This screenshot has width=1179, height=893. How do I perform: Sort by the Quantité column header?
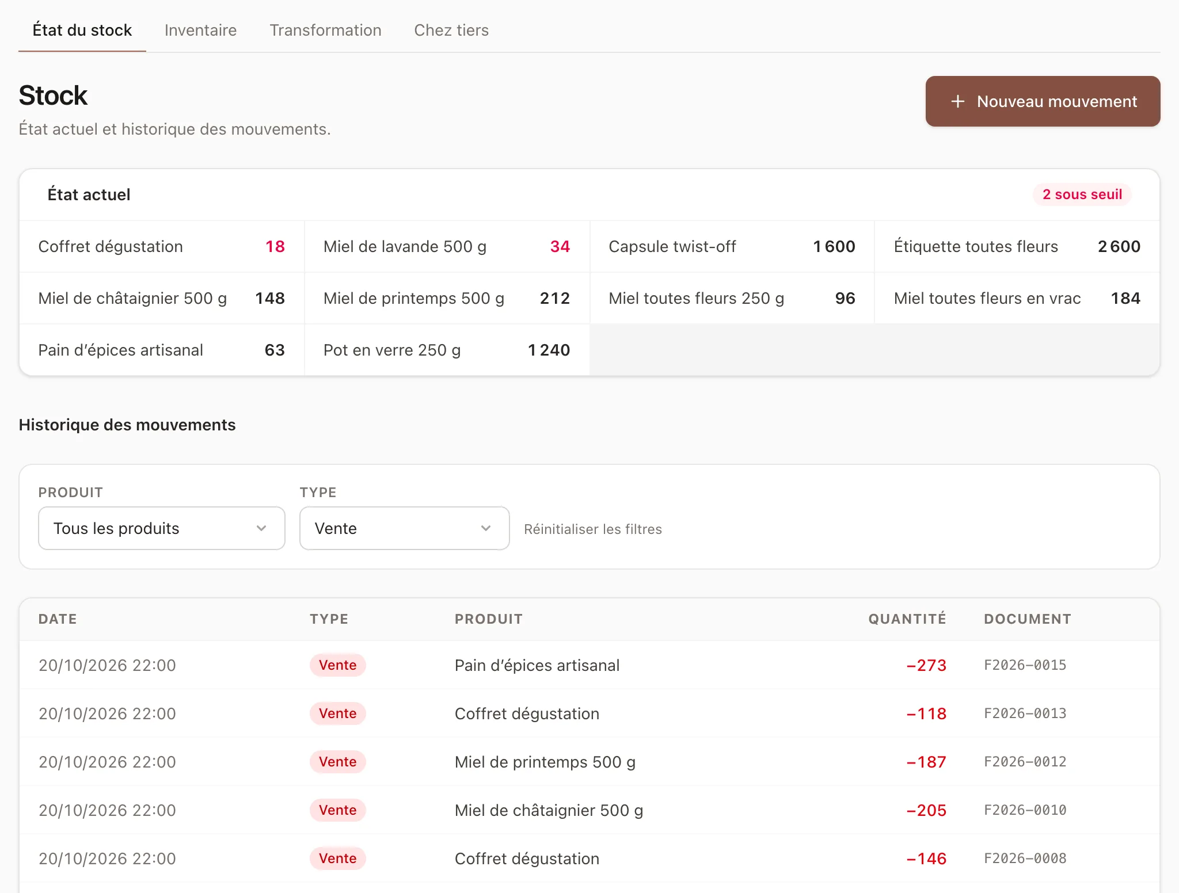click(907, 619)
